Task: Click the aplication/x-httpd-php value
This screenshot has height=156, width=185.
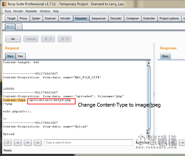Action: tap(50, 100)
